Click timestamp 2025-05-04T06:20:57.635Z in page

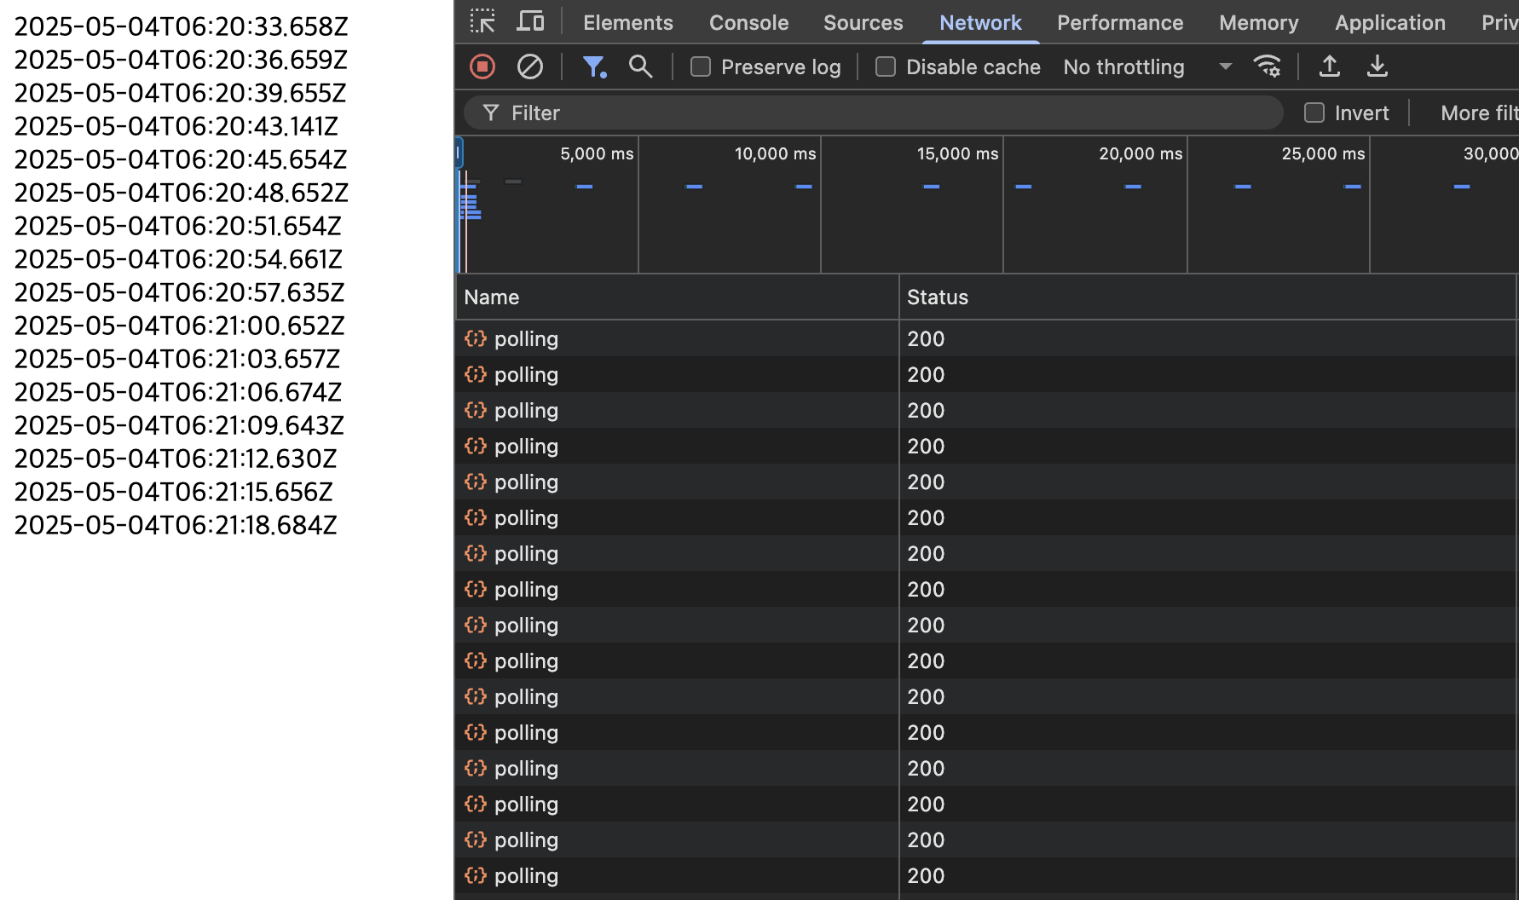[180, 292]
